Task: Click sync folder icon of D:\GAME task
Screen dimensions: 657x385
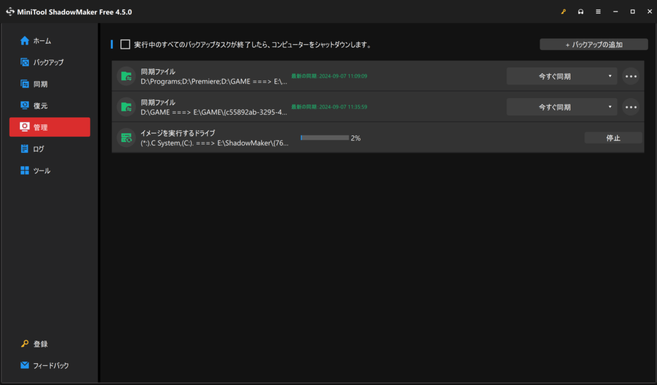Action: pyautogui.click(x=126, y=107)
